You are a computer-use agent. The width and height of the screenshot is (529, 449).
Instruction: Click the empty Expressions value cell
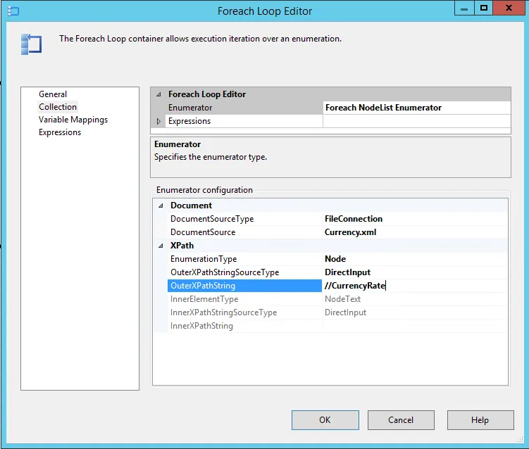(417, 121)
